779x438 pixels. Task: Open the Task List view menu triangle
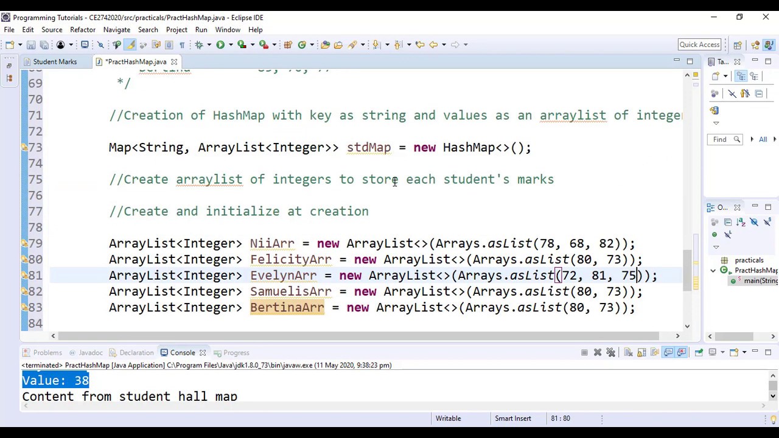pos(716,123)
